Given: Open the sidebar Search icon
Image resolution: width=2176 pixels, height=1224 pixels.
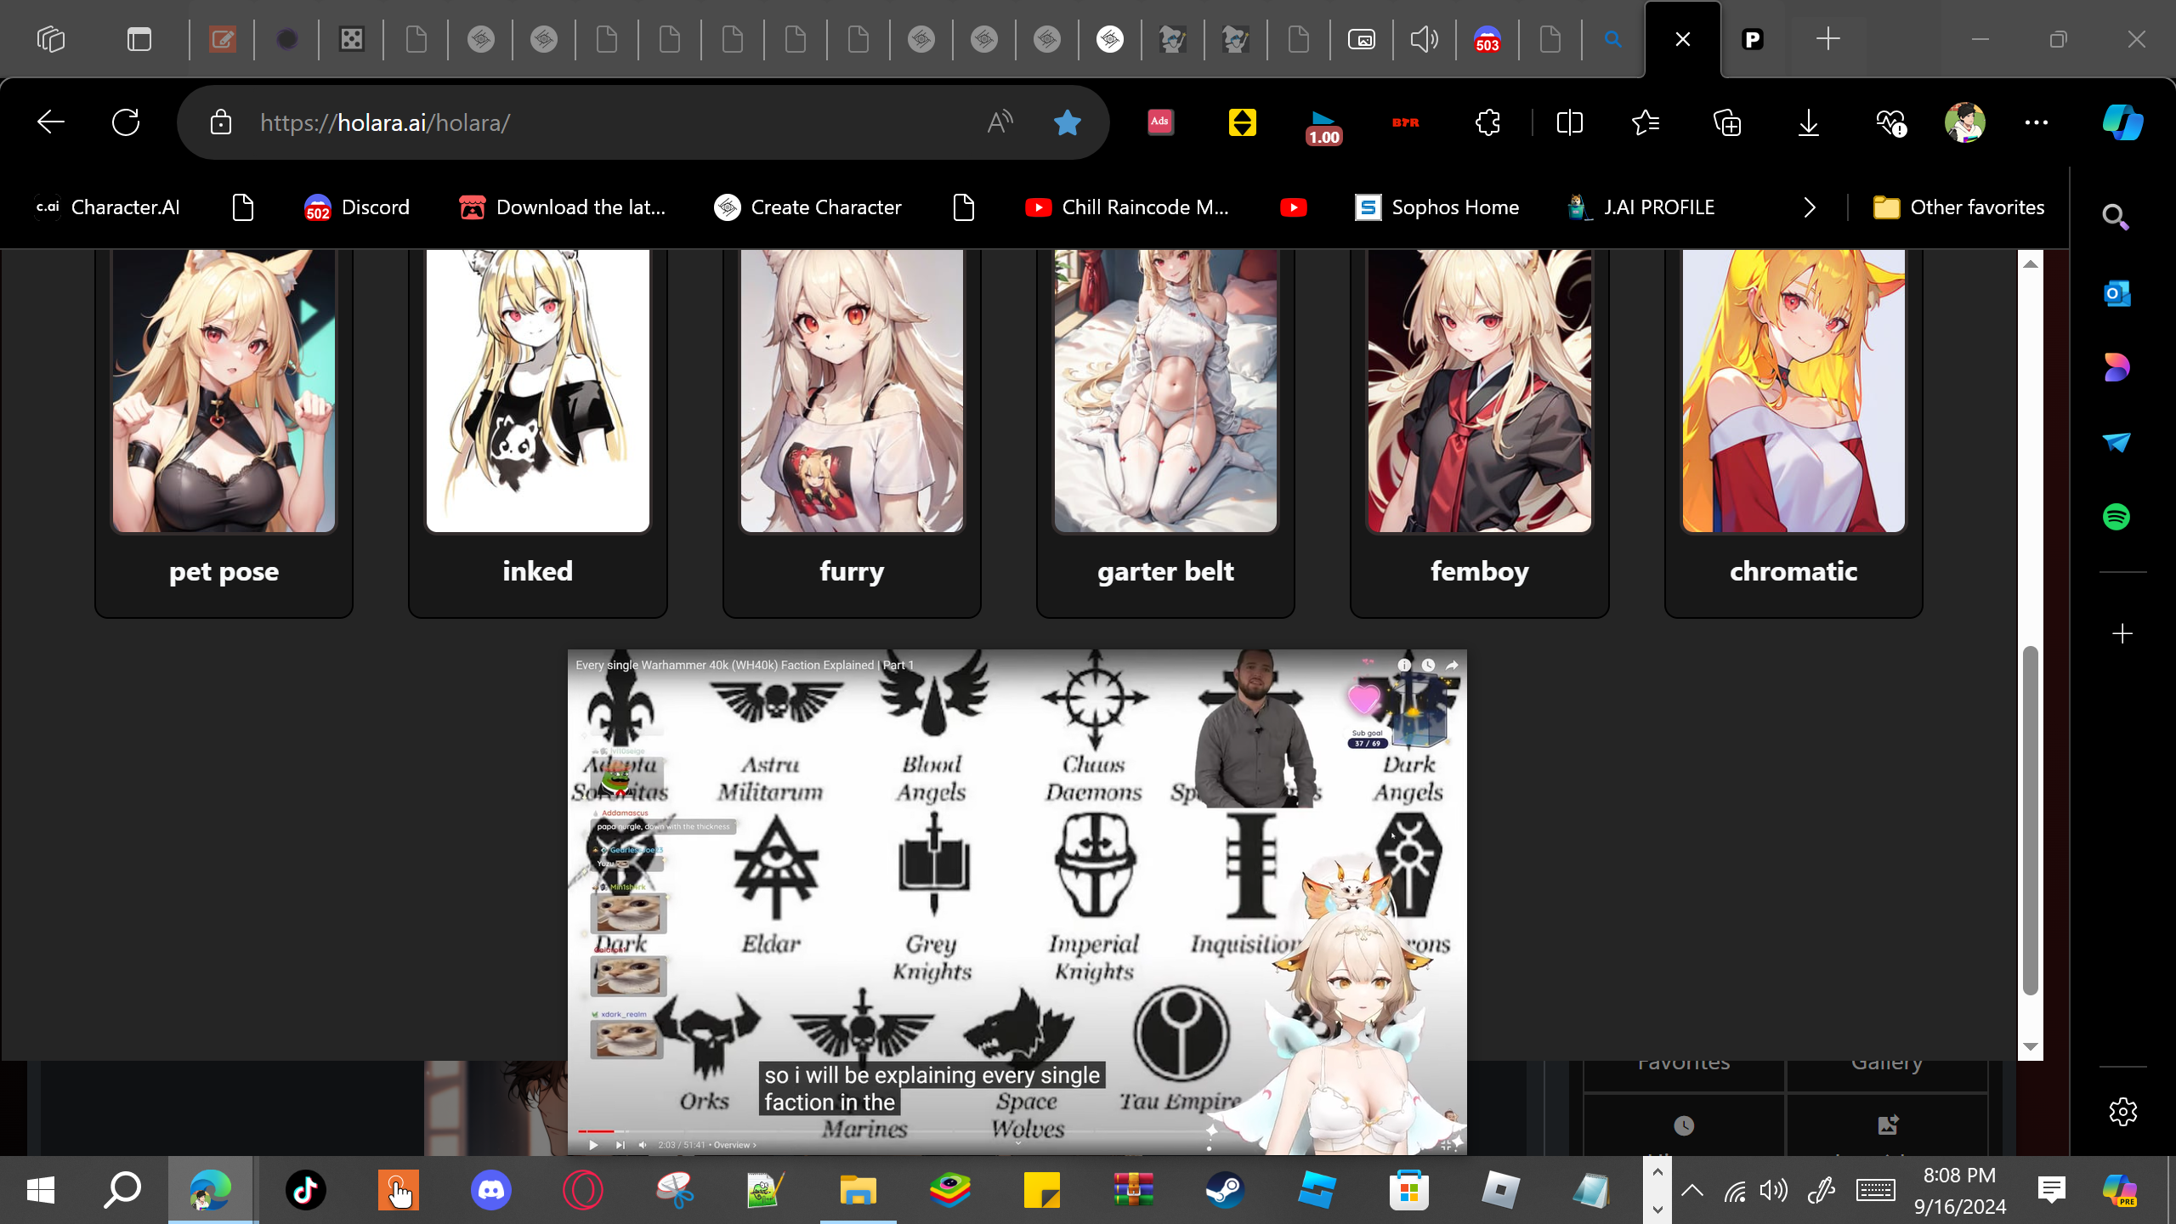Looking at the screenshot, I should point(2116,218).
